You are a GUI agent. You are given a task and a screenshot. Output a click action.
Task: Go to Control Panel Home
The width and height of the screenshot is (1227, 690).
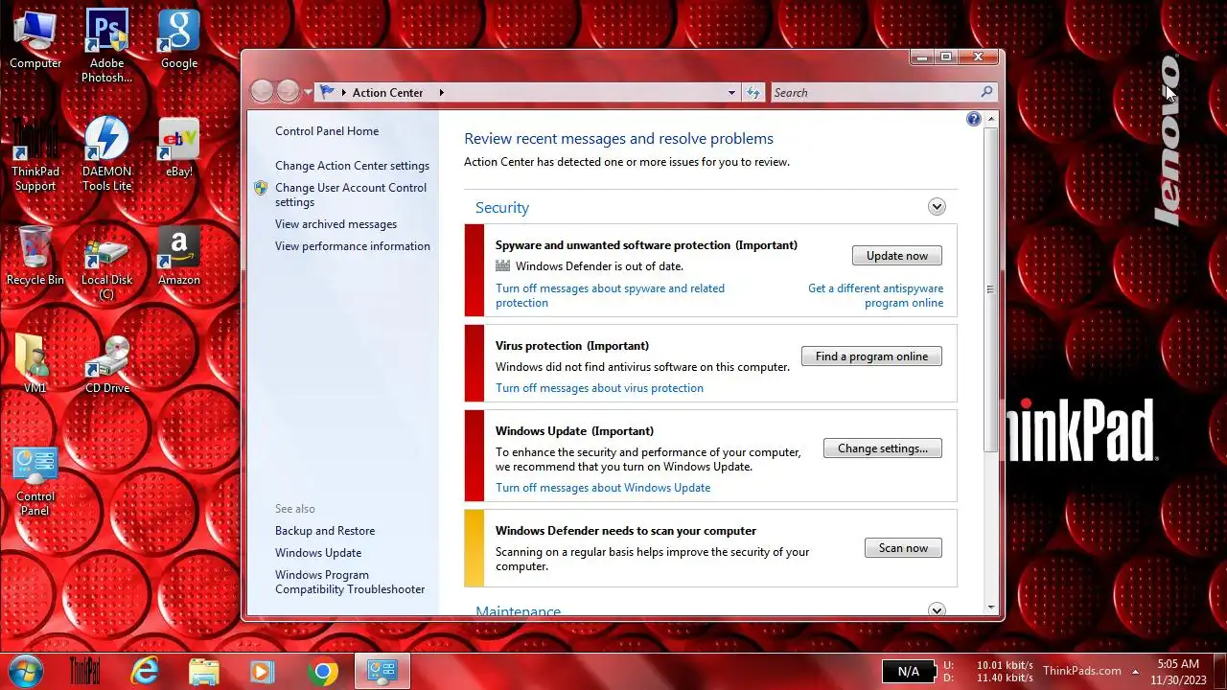327,131
